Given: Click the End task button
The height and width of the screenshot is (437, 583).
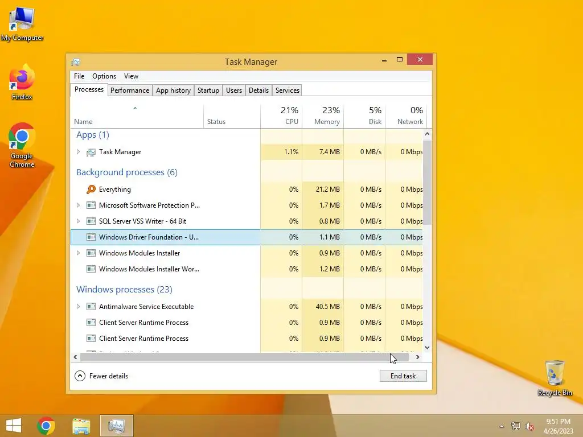Looking at the screenshot, I should coord(403,376).
